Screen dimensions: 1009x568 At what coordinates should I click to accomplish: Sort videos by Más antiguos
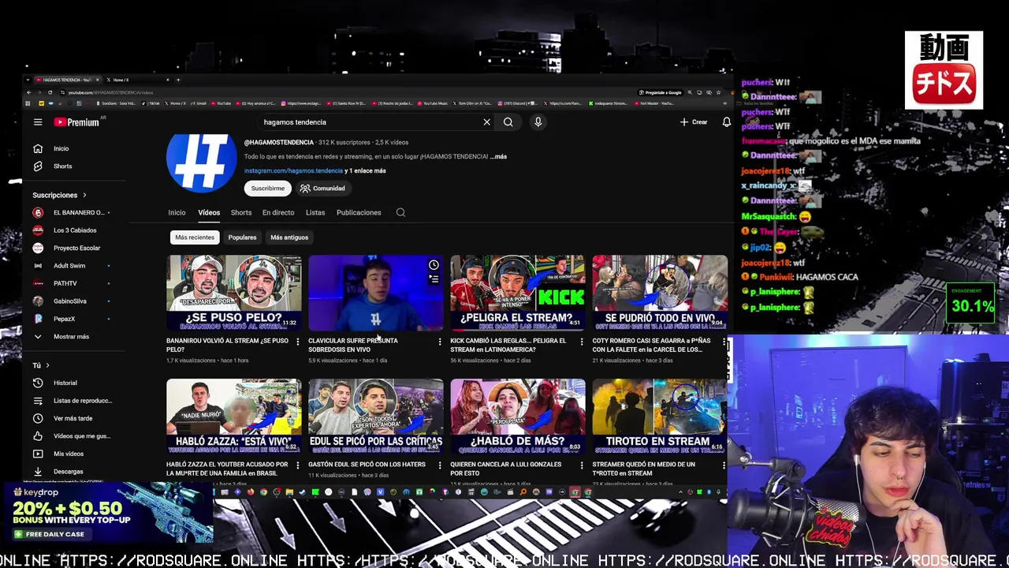(289, 237)
